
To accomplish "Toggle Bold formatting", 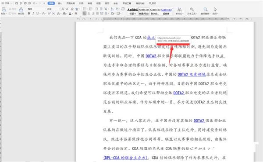I will tap(29, 14).
